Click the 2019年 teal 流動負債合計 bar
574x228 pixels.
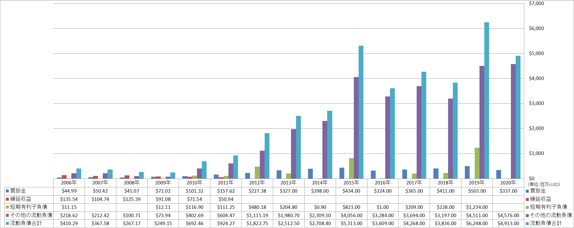(487, 100)
